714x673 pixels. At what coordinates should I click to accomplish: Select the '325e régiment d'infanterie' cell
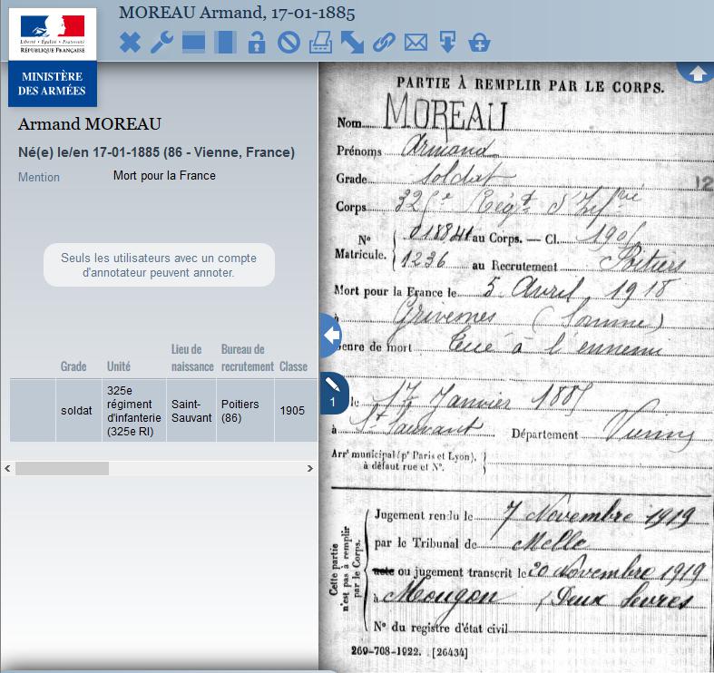134,410
